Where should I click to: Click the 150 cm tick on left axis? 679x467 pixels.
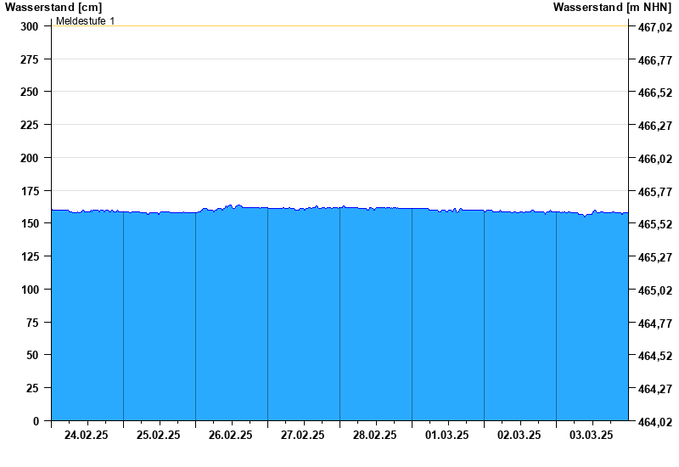click(x=30, y=223)
